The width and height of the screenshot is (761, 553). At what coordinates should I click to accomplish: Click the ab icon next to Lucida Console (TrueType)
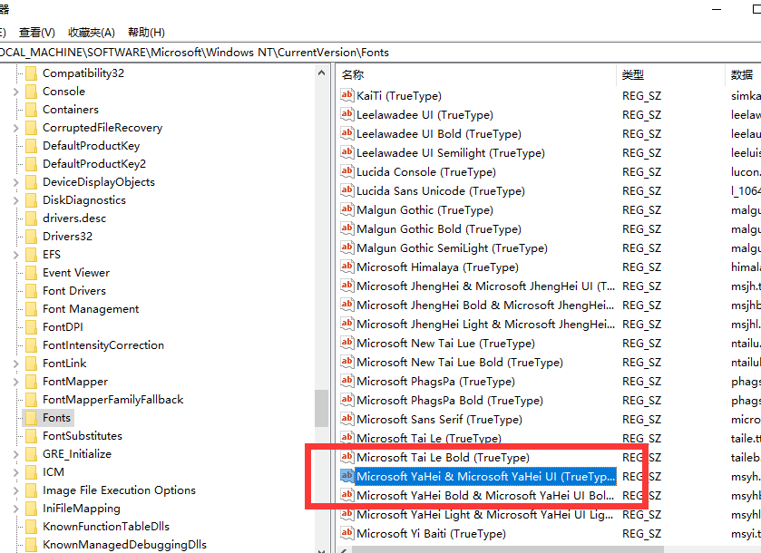(346, 171)
